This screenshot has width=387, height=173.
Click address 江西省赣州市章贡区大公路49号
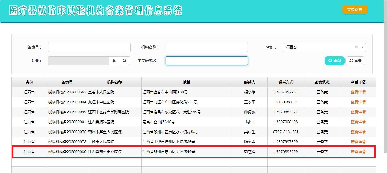169,152
